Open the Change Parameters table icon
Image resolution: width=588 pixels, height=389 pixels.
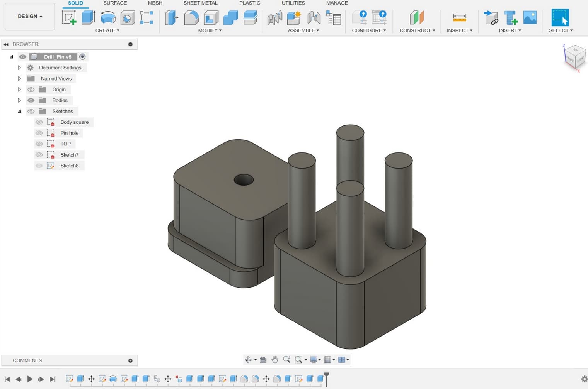click(x=334, y=18)
